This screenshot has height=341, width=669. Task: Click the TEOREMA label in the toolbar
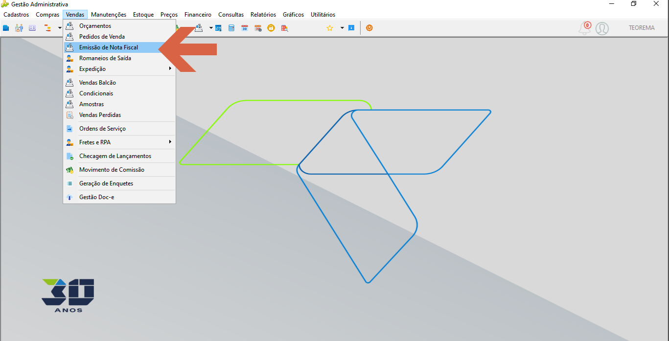642,28
